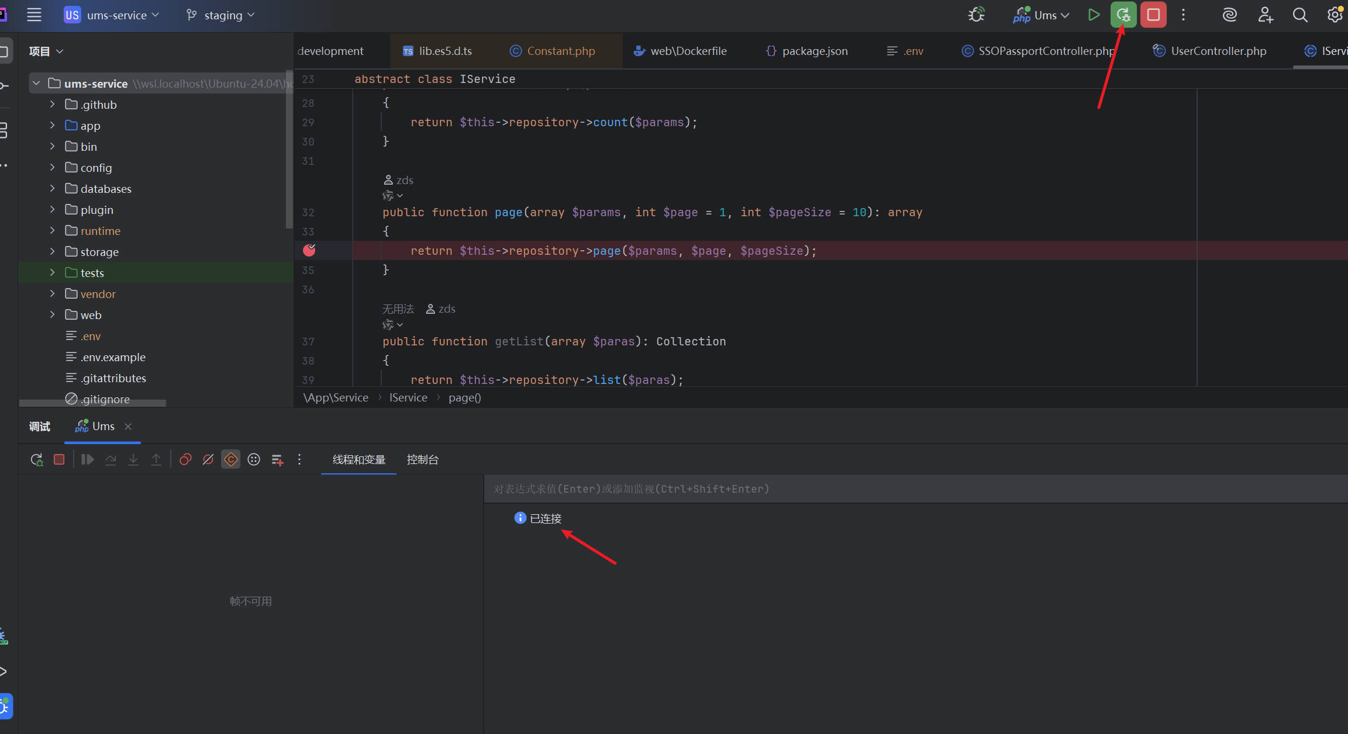Open .env.example file in project tree

point(113,357)
